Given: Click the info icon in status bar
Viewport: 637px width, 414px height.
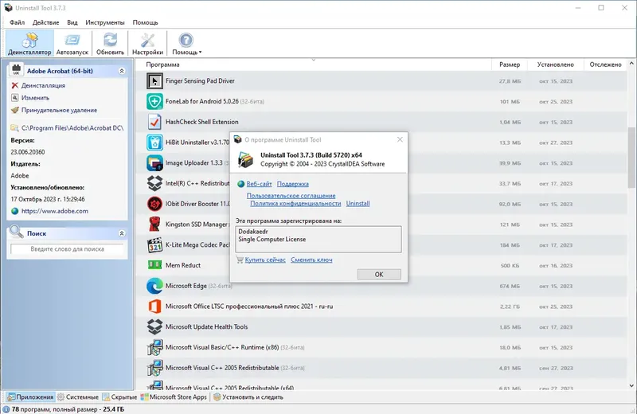Looking at the screenshot, I should click(x=6, y=409).
